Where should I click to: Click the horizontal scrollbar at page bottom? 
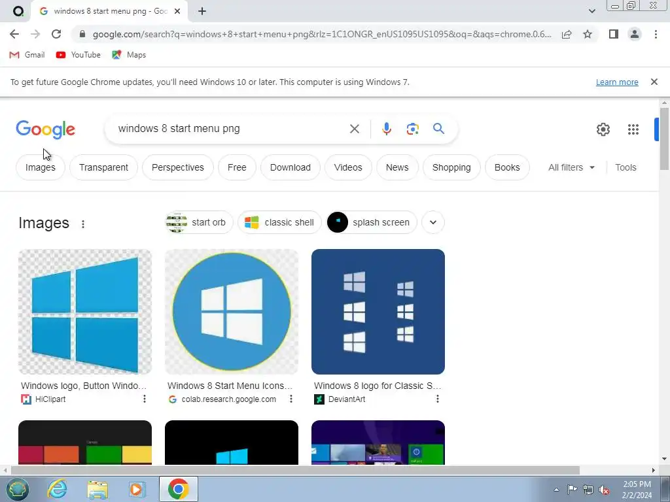(295, 471)
